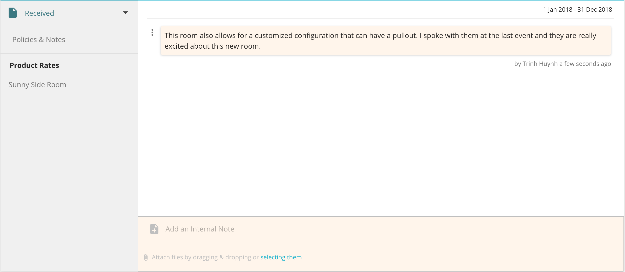Open the three-dot menu for the note
625x272 pixels.
(152, 32)
